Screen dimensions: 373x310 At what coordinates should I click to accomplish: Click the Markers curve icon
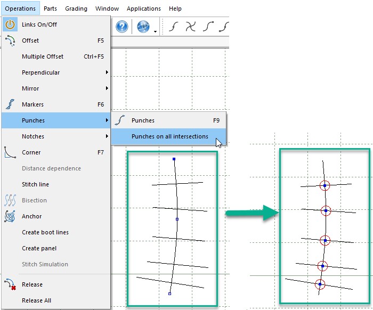click(10, 104)
